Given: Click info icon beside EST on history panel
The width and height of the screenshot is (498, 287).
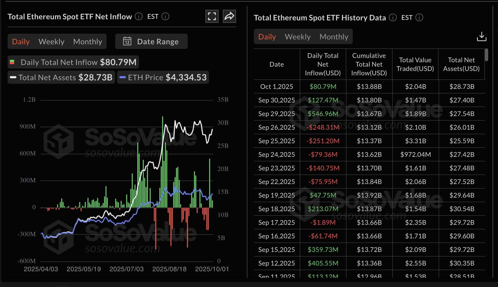Looking at the screenshot, I should 420,18.
